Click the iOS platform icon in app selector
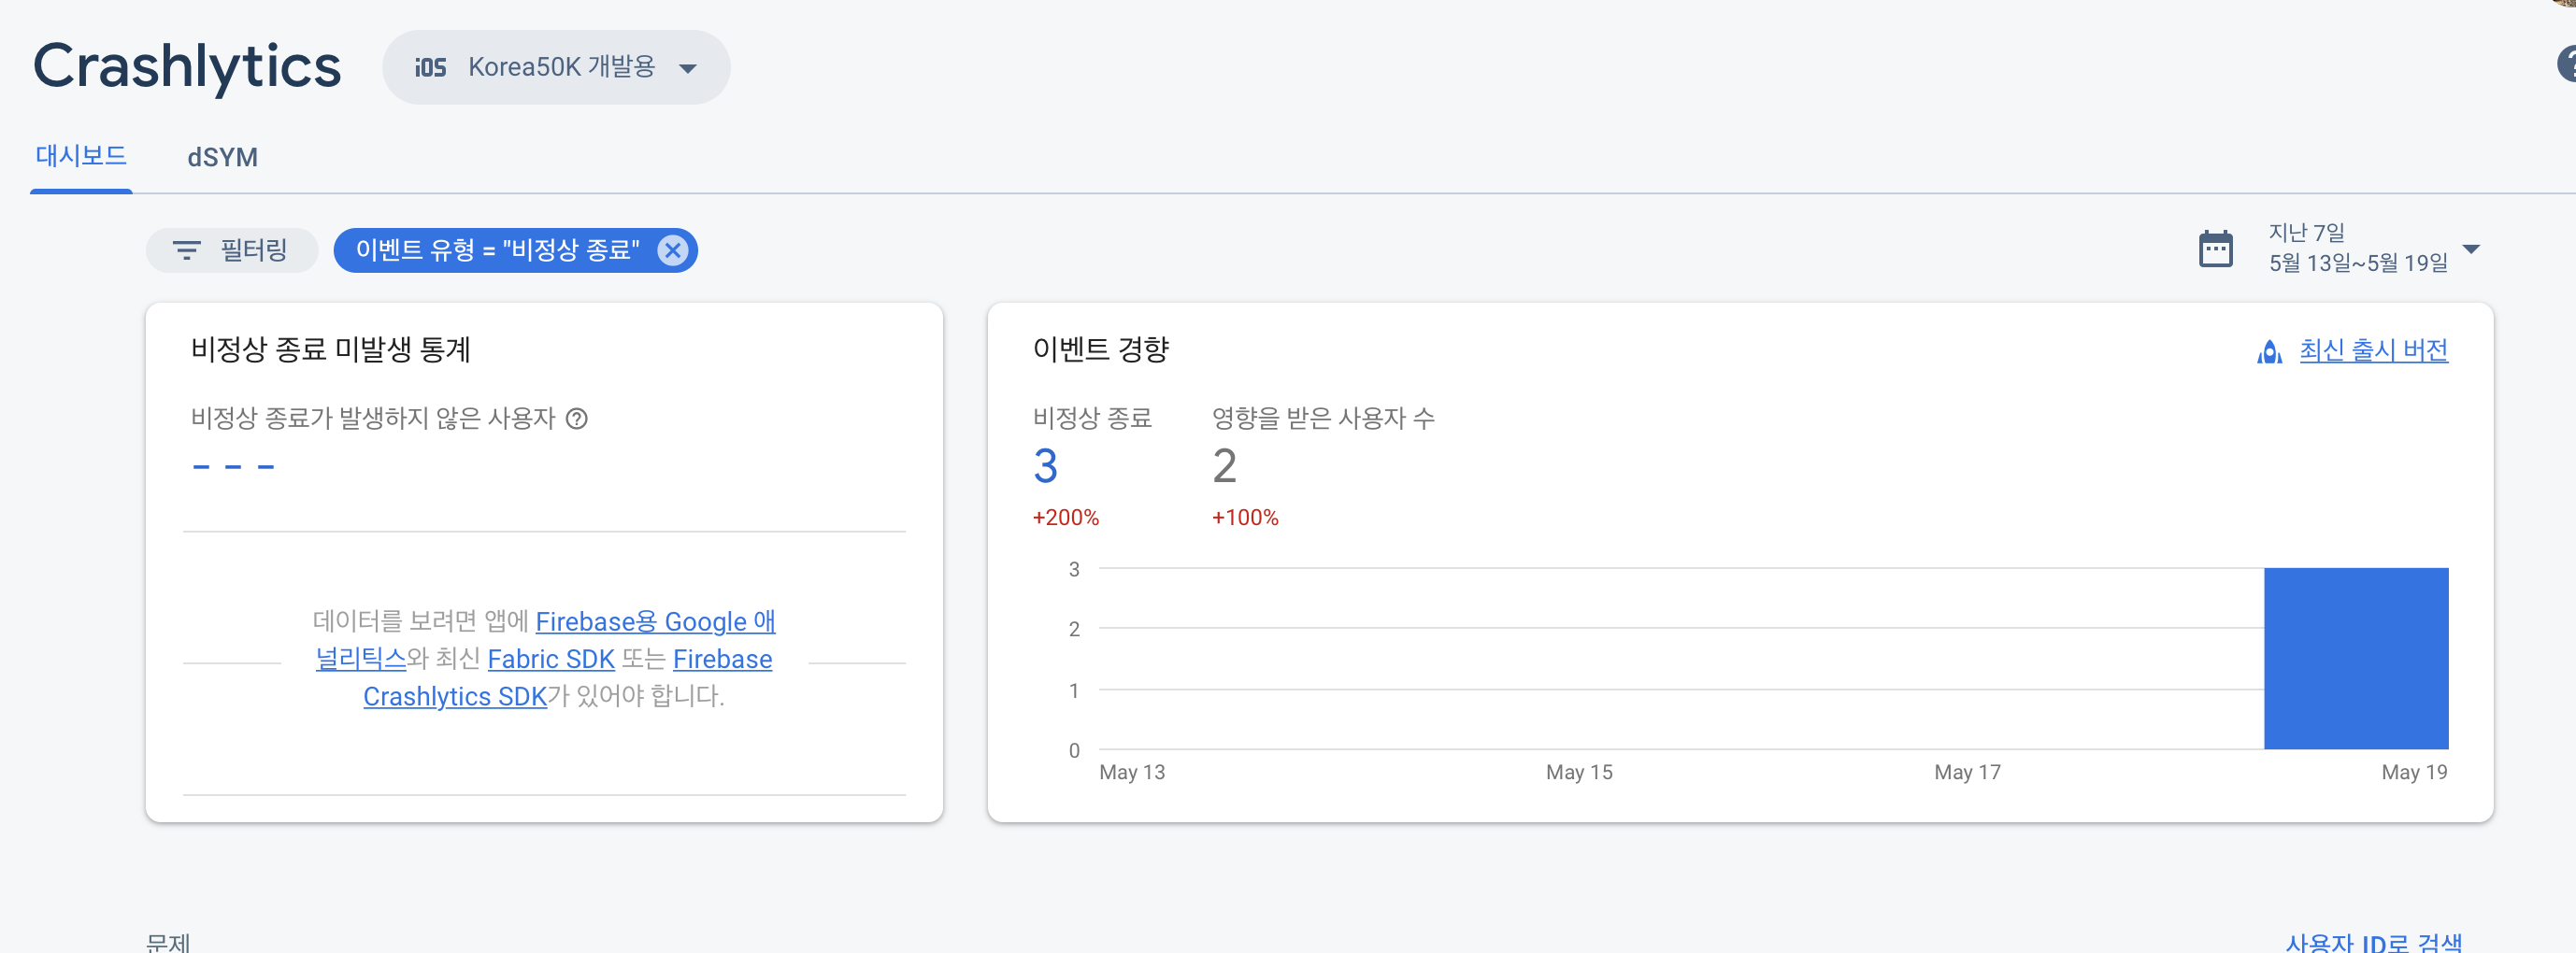 430,67
